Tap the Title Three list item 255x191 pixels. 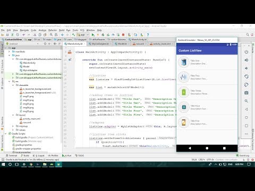click(207, 92)
